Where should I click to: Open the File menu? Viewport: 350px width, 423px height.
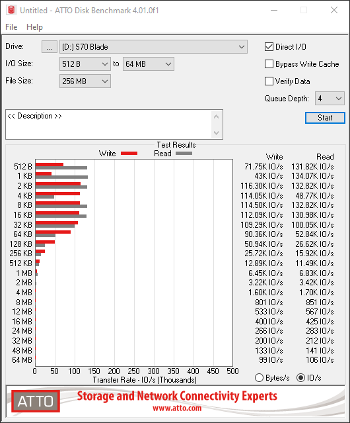tap(11, 27)
